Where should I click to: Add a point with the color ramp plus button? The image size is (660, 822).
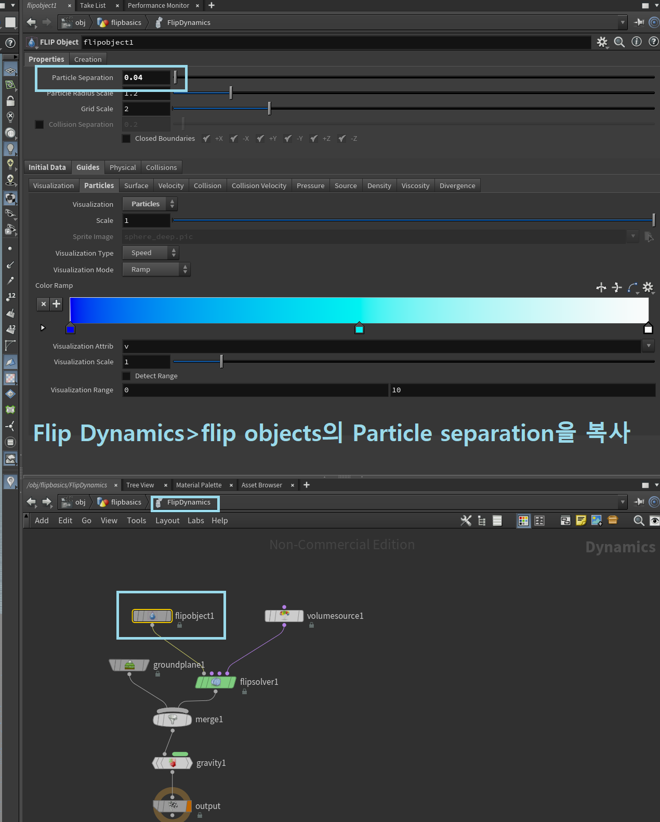(x=57, y=304)
